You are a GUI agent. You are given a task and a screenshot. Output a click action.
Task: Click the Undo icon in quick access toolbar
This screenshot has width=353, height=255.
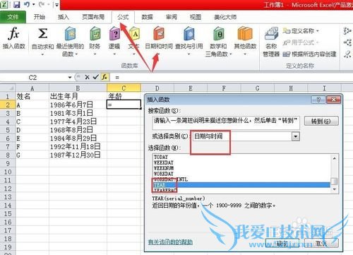click(x=26, y=4)
